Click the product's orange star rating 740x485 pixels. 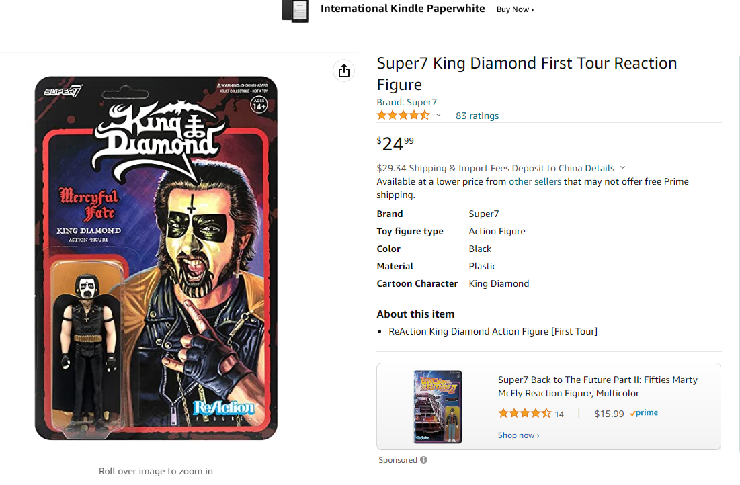[x=403, y=116]
